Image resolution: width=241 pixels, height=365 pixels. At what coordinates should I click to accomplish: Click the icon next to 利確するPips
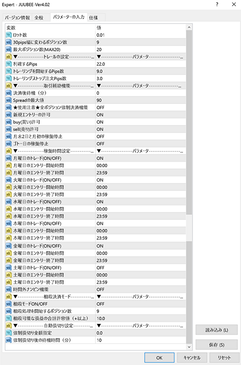point(9,64)
